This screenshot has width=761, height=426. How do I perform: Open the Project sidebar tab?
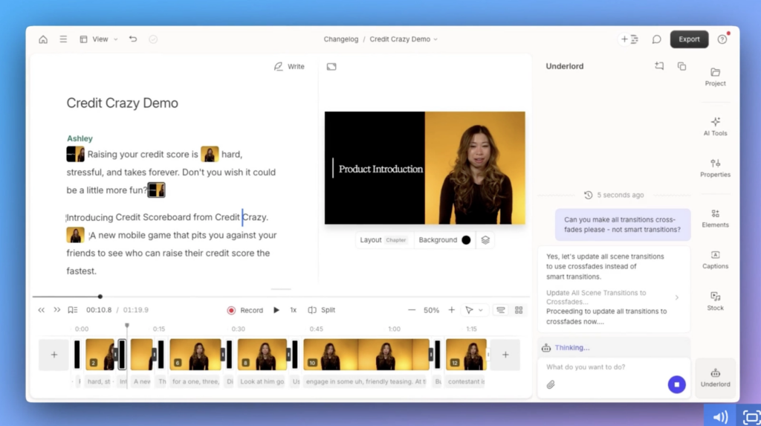point(715,77)
